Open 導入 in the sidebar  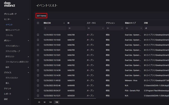pyautogui.click(x=7, y=83)
